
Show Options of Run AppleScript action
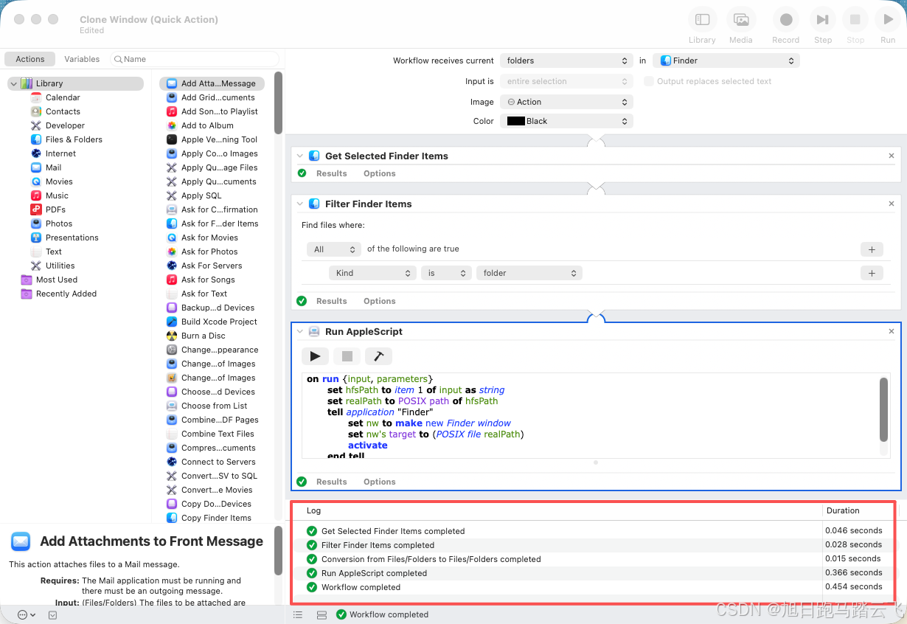380,482
